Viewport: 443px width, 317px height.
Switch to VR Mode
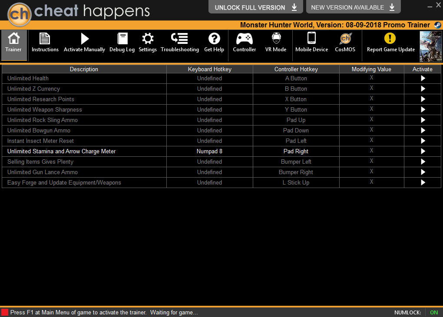point(276,43)
